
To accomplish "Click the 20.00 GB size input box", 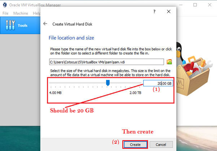I will coord(158,83).
